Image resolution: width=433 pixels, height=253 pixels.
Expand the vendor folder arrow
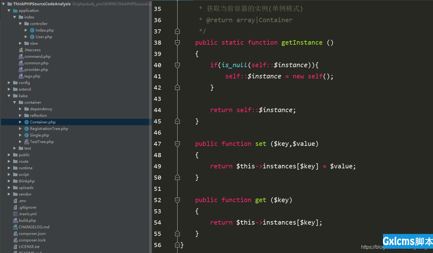(x=9, y=194)
